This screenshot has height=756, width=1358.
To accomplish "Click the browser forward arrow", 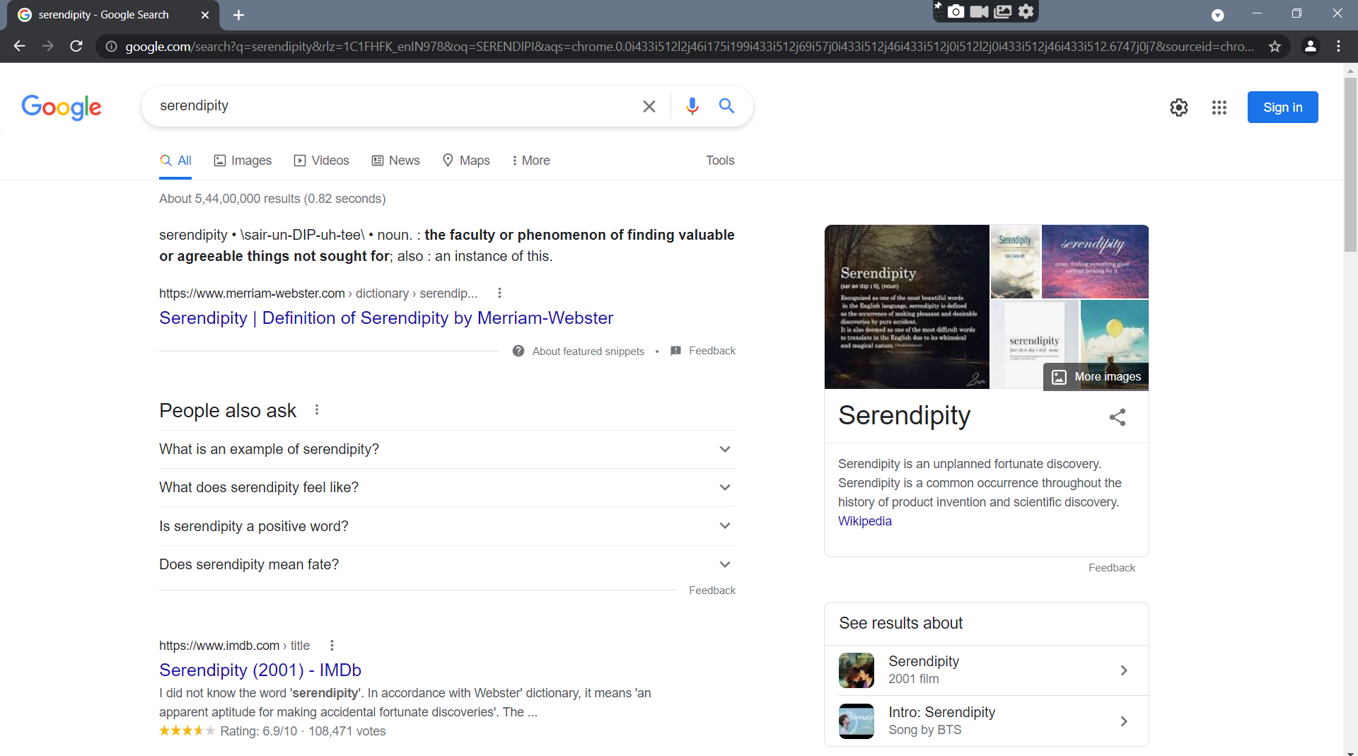I will (x=47, y=46).
